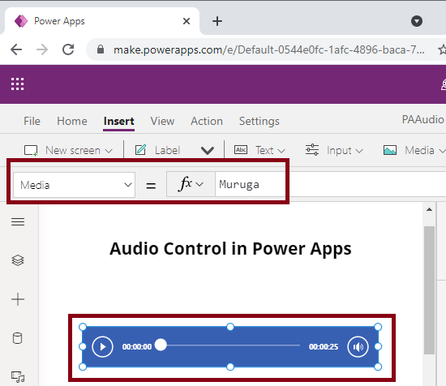Click the 00:00:25 duration label
The width and height of the screenshot is (446, 386).
[324, 347]
